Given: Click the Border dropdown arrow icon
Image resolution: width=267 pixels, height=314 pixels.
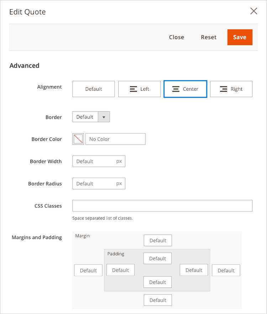Looking at the screenshot, I should coord(104,117).
